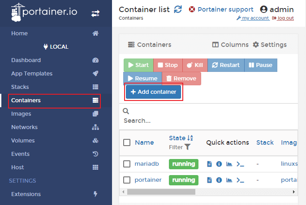Check the portainer row checkbox
The width and height of the screenshot is (306, 205).
pos(127,180)
